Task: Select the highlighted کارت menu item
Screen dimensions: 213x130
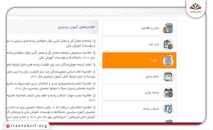Action: point(139,60)
